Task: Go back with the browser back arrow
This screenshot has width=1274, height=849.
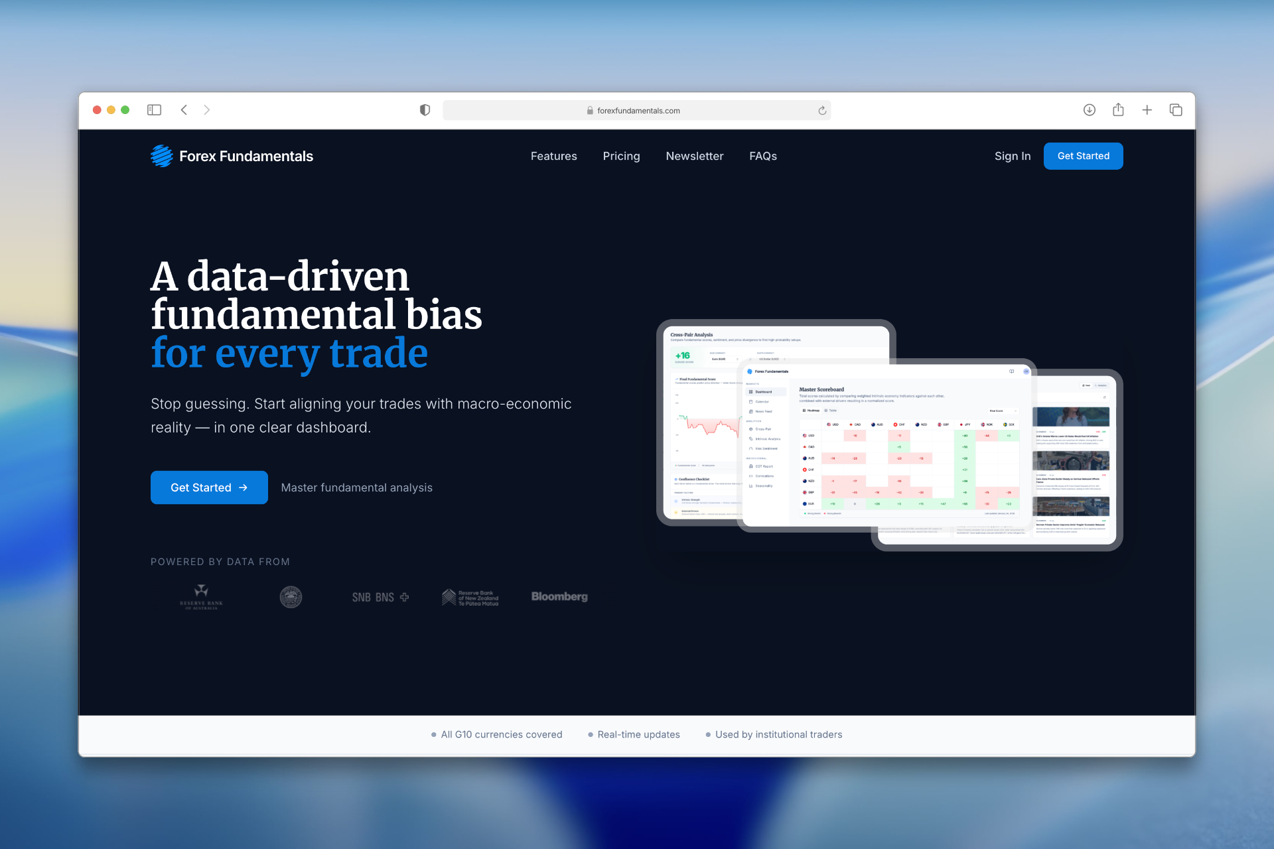Action: [184, 110]
